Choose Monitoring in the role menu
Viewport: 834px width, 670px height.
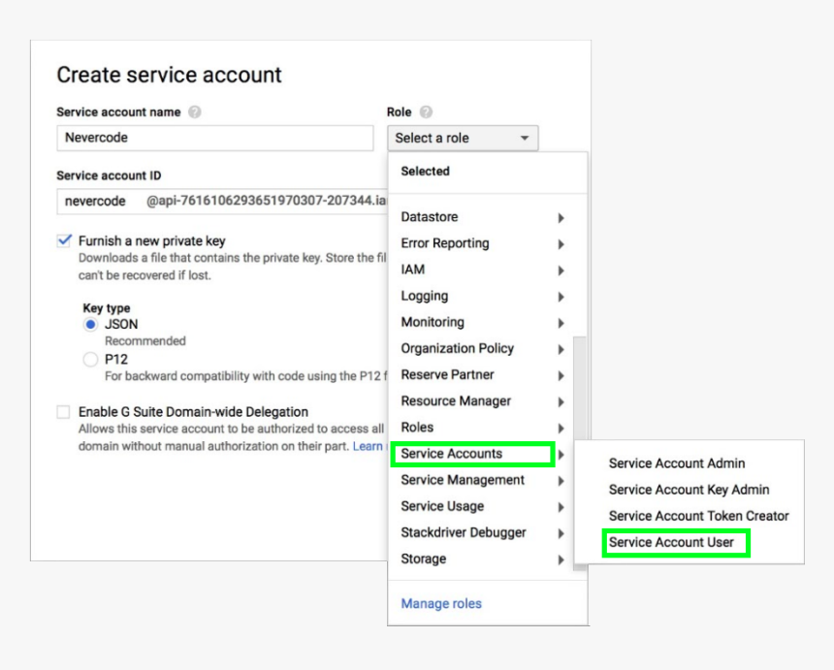click(x=433, y=322)
